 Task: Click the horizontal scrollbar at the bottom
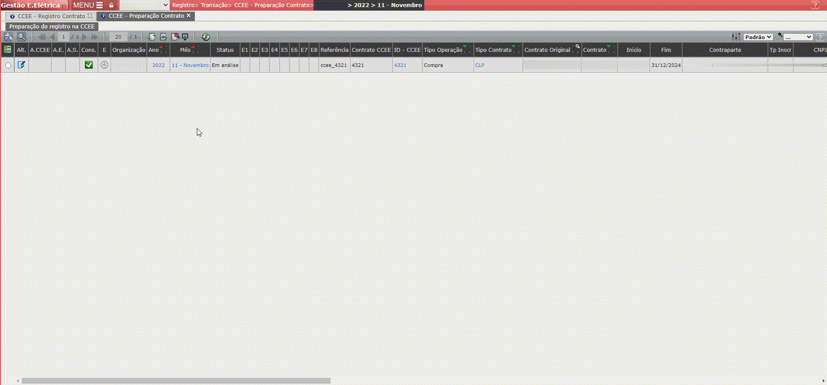click(x=176, y=381)
